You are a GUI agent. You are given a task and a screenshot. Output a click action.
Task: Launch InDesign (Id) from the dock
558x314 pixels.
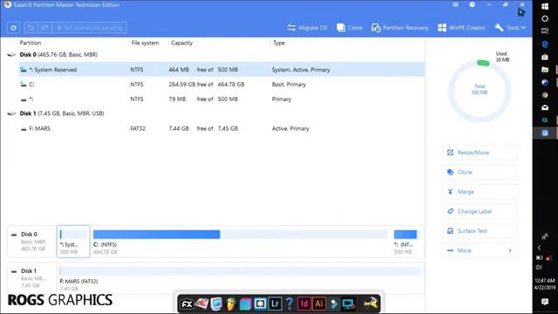pos(304,304)
